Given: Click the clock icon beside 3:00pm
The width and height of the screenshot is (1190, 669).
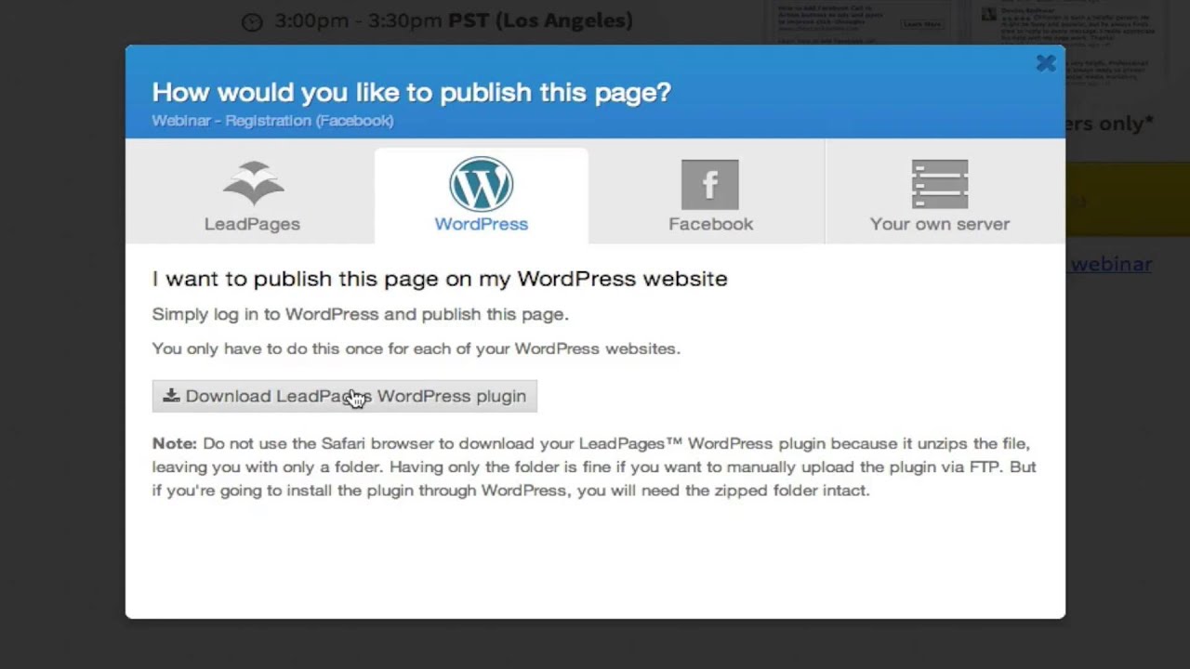Looking at the screenshot, I should click(252, 22).
